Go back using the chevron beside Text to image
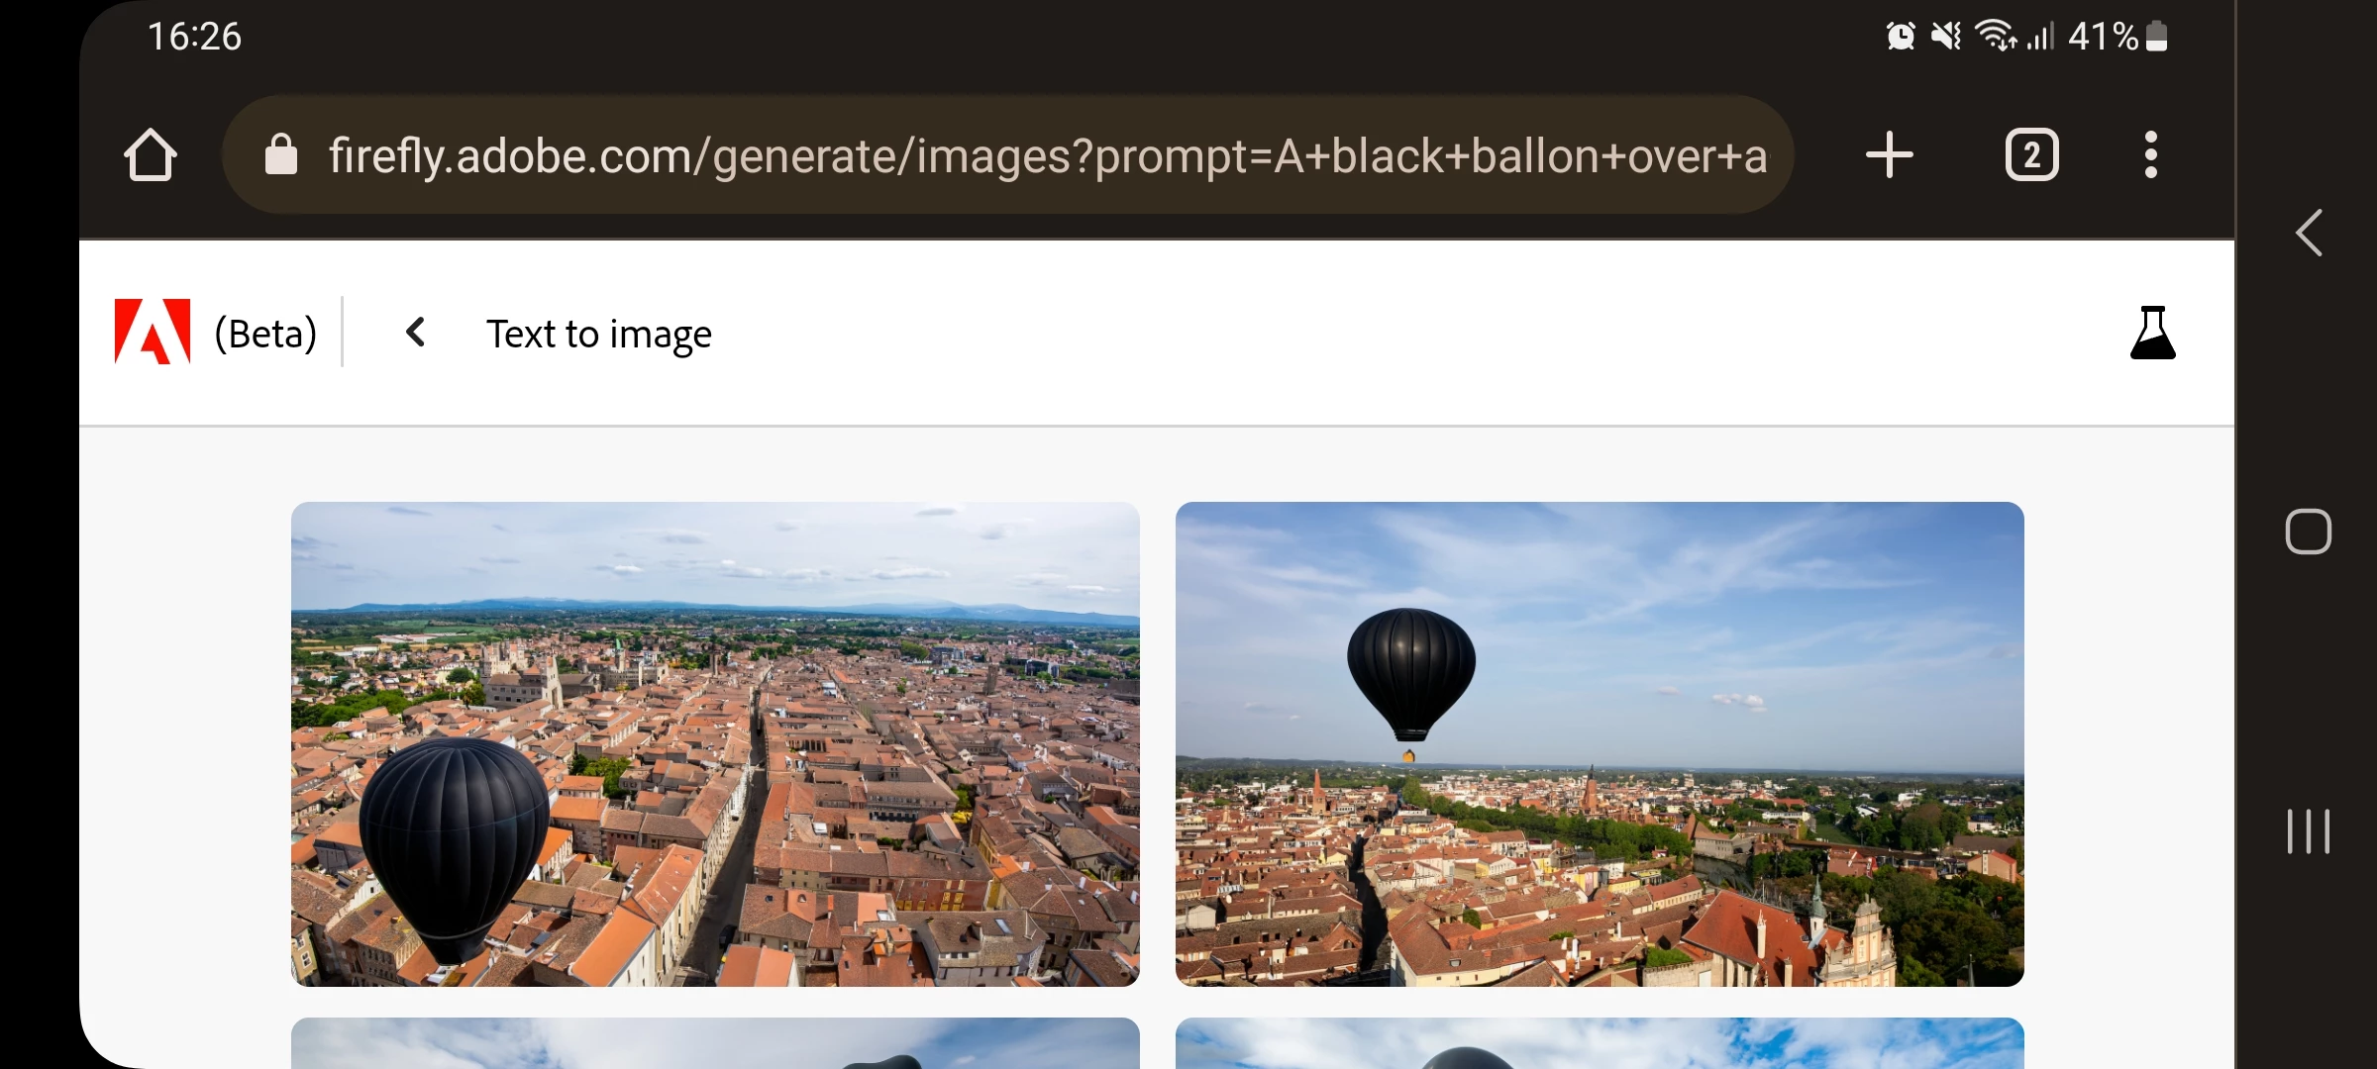Image resolution: width=2377 pixels, height=1069 pixels. coord(416,333)
